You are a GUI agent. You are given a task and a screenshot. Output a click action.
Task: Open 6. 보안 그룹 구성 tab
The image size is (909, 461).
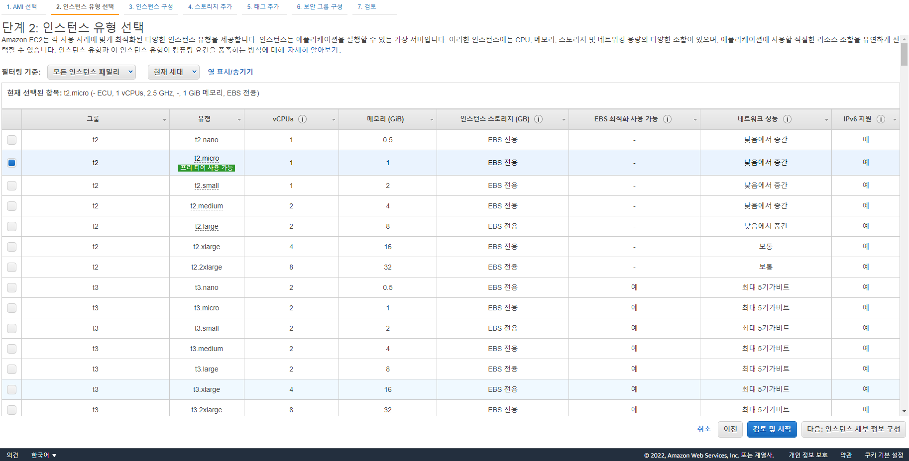pos(320,7)
